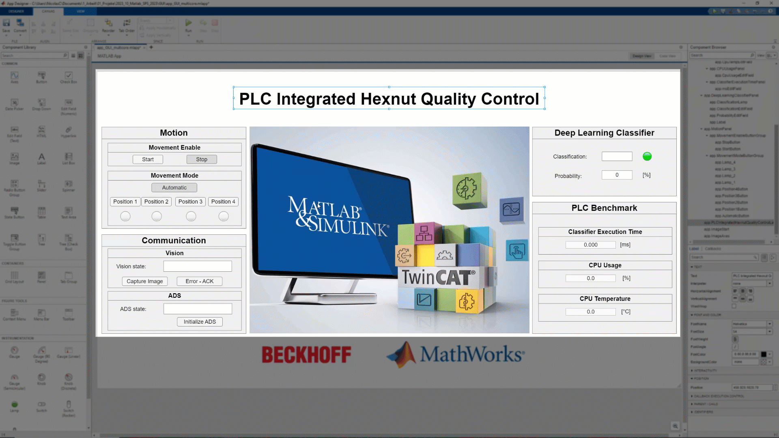779x438 pixels.
Task: Select Position 3 radio button
Action: click(x=190, y=216)
